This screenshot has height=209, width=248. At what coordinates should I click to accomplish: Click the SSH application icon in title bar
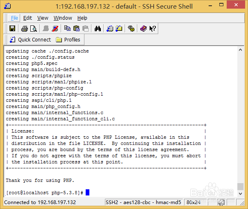click(7, 6)
